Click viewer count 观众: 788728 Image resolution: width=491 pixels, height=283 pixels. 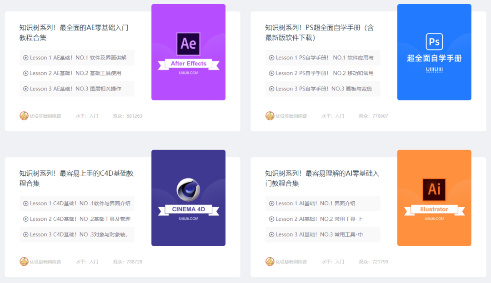coord(127,262)
